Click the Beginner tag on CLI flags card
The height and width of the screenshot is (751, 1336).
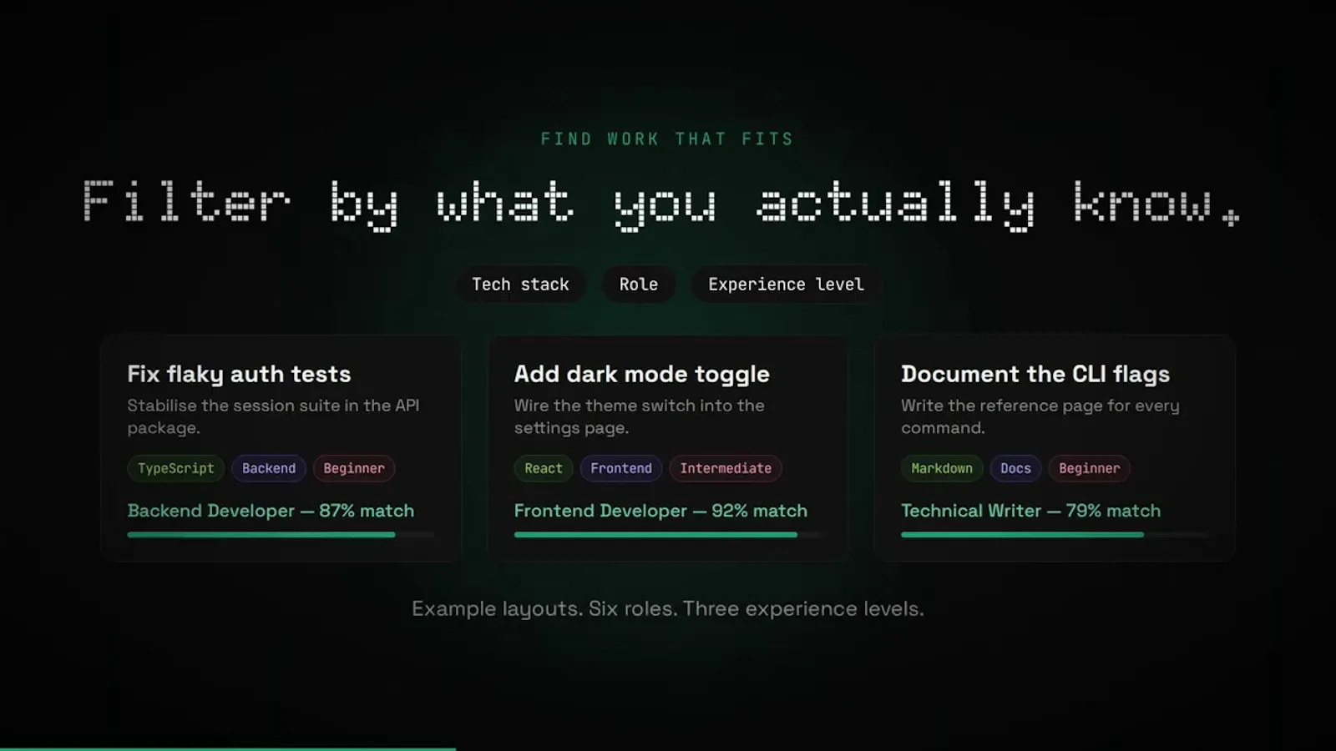(x=1090, y=468)
